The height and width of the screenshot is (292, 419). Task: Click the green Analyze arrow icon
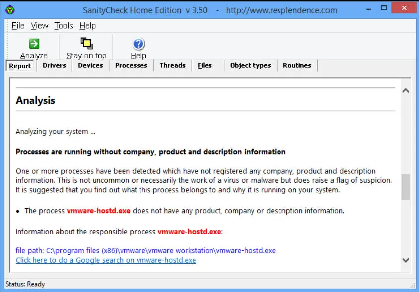click(34, 44)
